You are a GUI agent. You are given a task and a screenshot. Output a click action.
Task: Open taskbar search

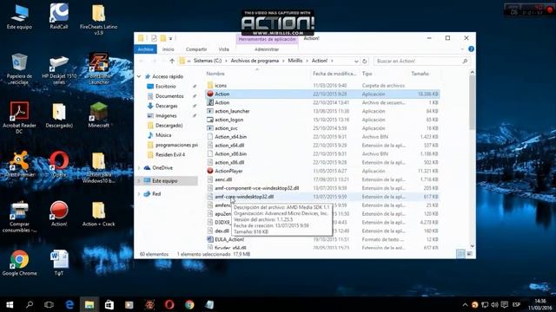(x=30, y=304)
